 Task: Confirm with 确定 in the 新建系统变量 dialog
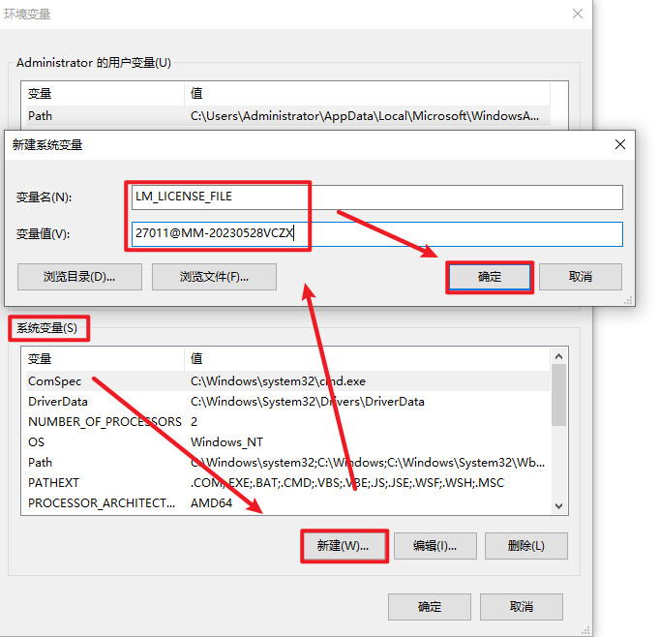click(490, 277)
